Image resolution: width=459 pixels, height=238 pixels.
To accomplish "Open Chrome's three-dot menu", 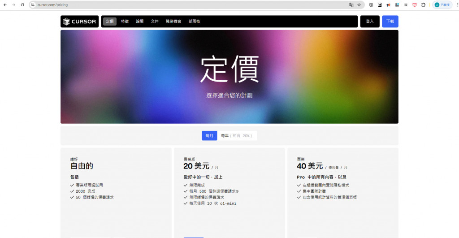I will 457,4.
